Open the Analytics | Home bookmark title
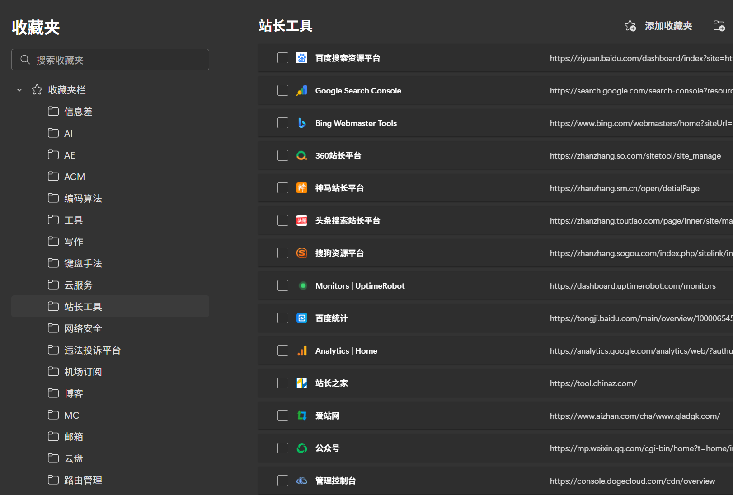 coord(346,351)
